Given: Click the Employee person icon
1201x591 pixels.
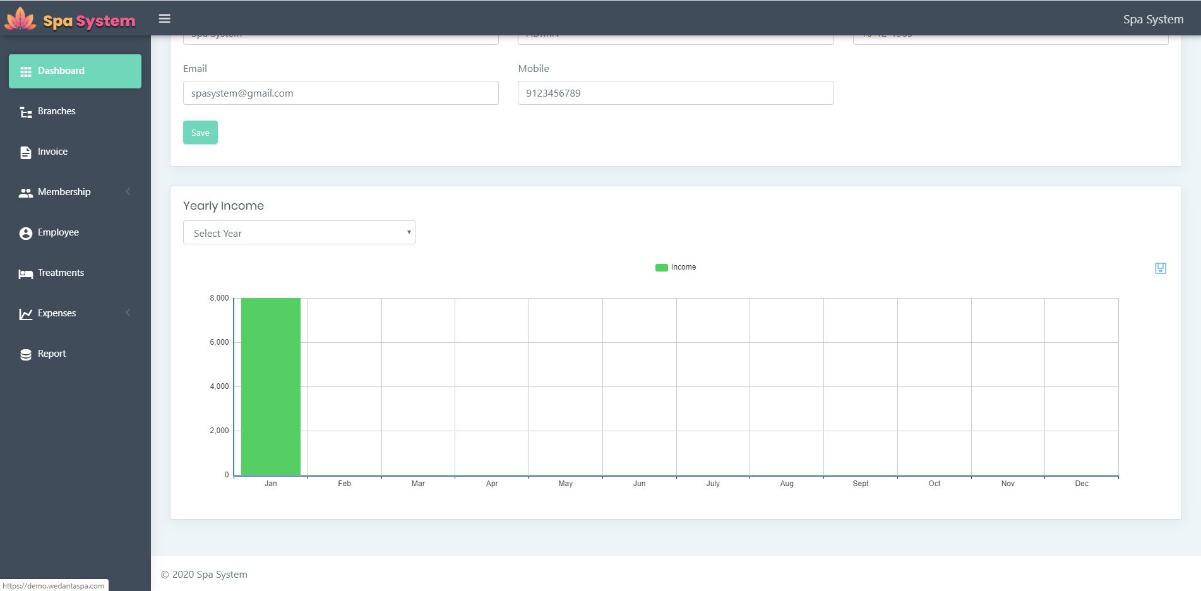Looking at the screenshot, I should coord(25,233).
